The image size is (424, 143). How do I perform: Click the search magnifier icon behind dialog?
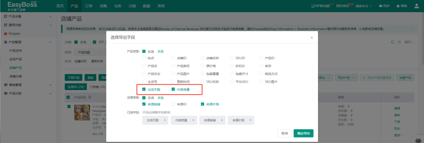[393, 42]
